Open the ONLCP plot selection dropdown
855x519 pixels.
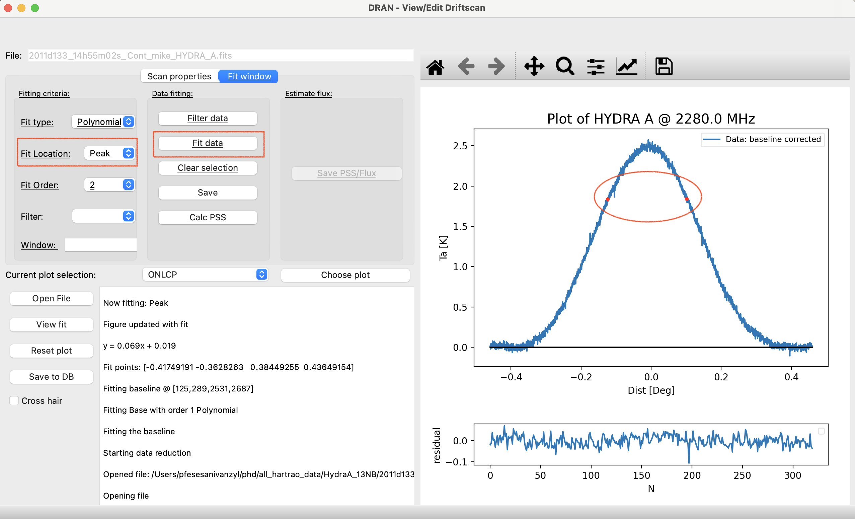click(x=205, y=275)
